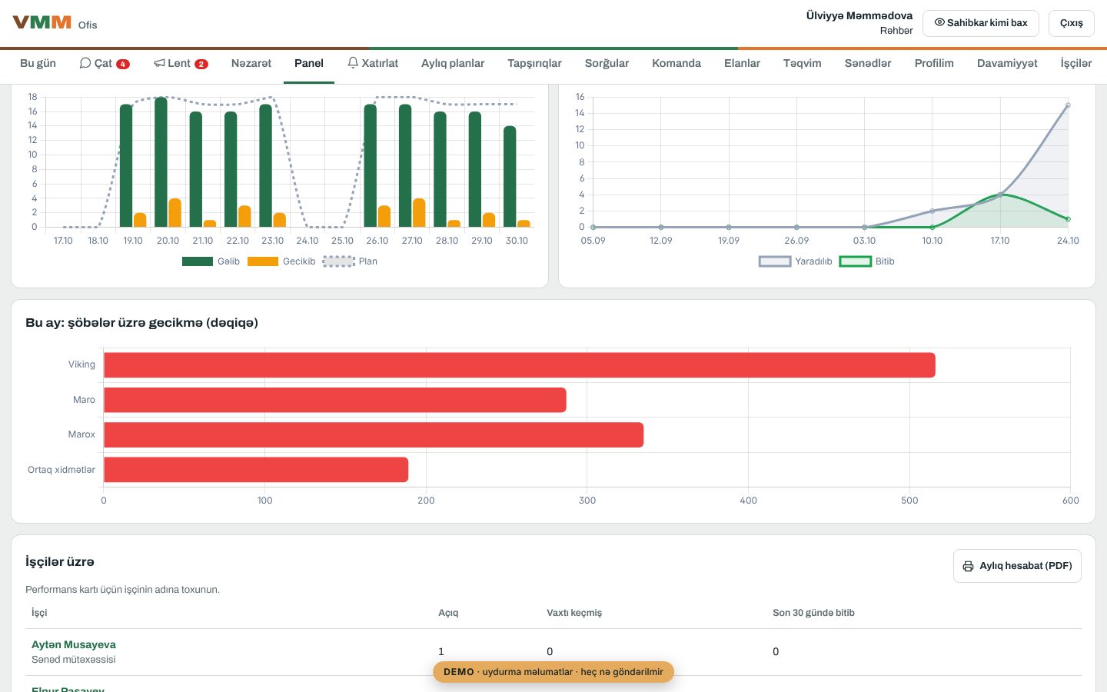Viewport: 1107px width, 692px height.
Task: Open Aytən Musayeva performance card
Action: click(74, 644)
